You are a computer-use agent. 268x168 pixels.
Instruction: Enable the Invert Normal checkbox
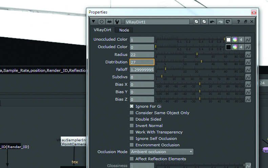click(x=131, y=126)
